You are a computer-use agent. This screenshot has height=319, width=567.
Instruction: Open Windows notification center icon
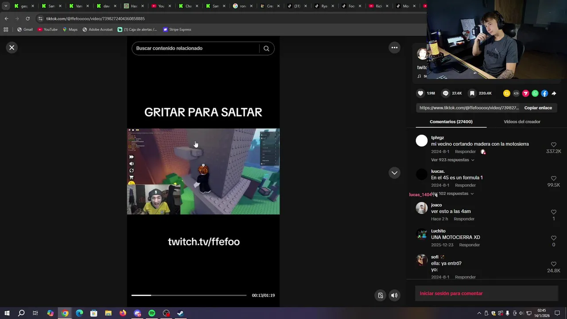coord(557,313)
